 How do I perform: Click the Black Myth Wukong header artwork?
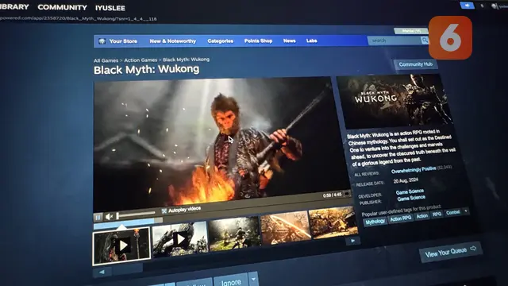(x=394, y=101)
